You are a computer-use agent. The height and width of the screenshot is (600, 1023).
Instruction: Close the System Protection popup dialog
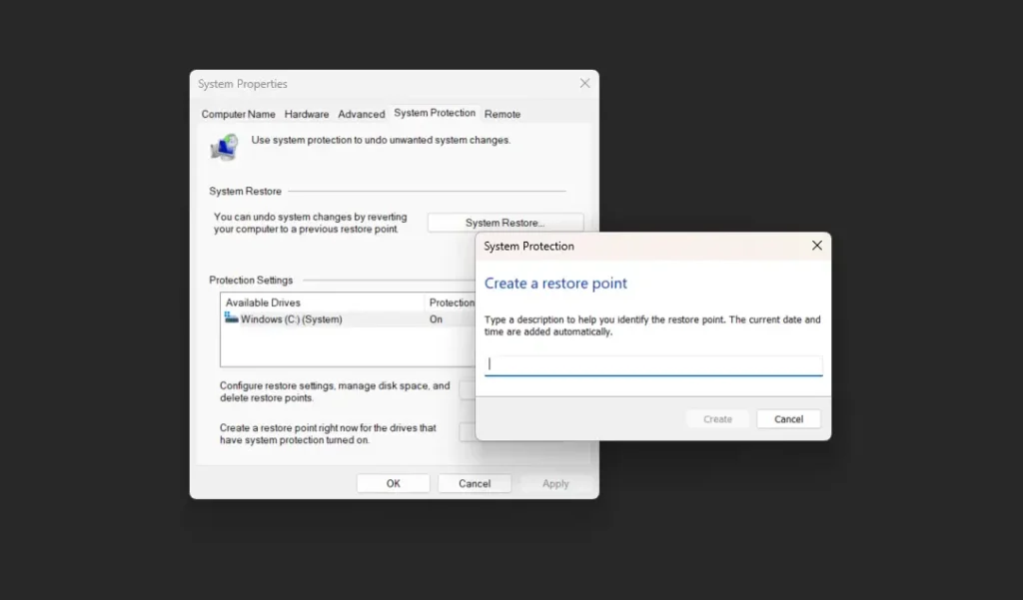pyautogui.click(x=816, y=245)
